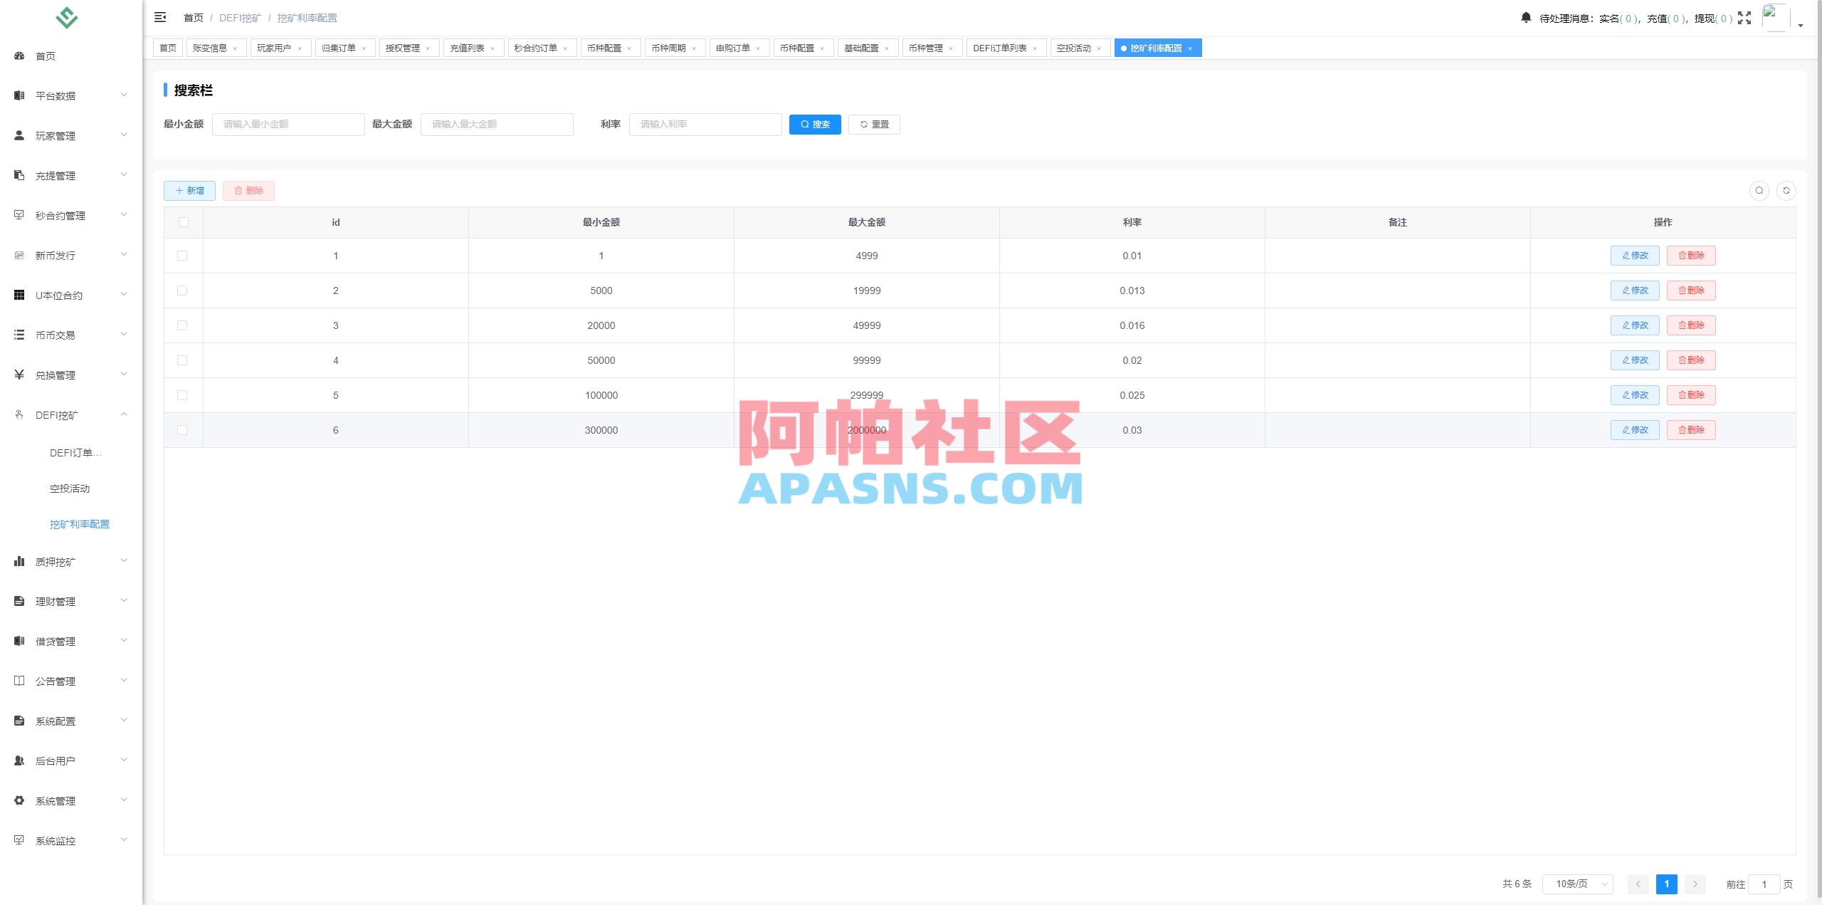Click the 新增 button
This screenshot has width=1822, height=905.
tap(189, 190)
